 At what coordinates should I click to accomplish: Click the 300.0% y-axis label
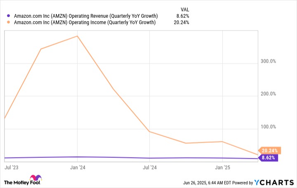coord(268,61)
